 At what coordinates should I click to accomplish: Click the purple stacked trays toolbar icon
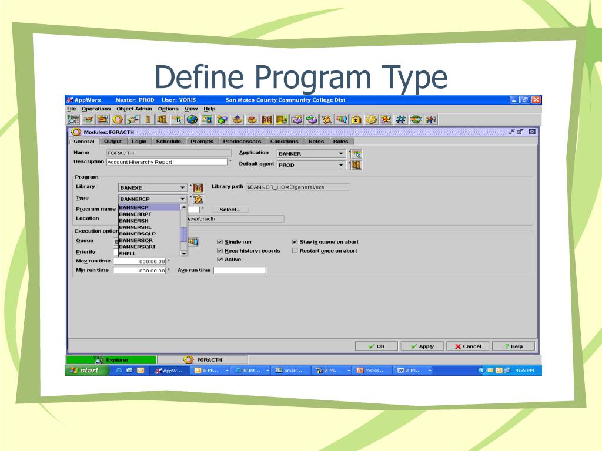[x=296, y=120]
